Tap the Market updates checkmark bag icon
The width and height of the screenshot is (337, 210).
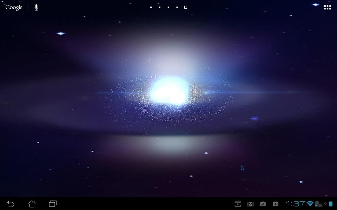(x=263, y=204)
